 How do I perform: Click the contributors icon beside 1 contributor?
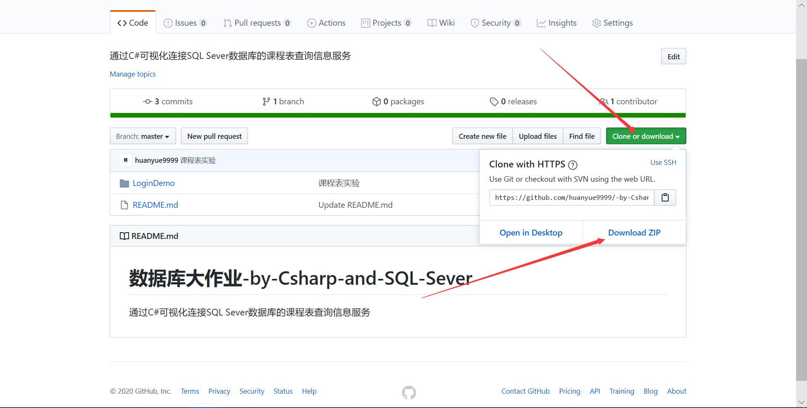(604, 101)
